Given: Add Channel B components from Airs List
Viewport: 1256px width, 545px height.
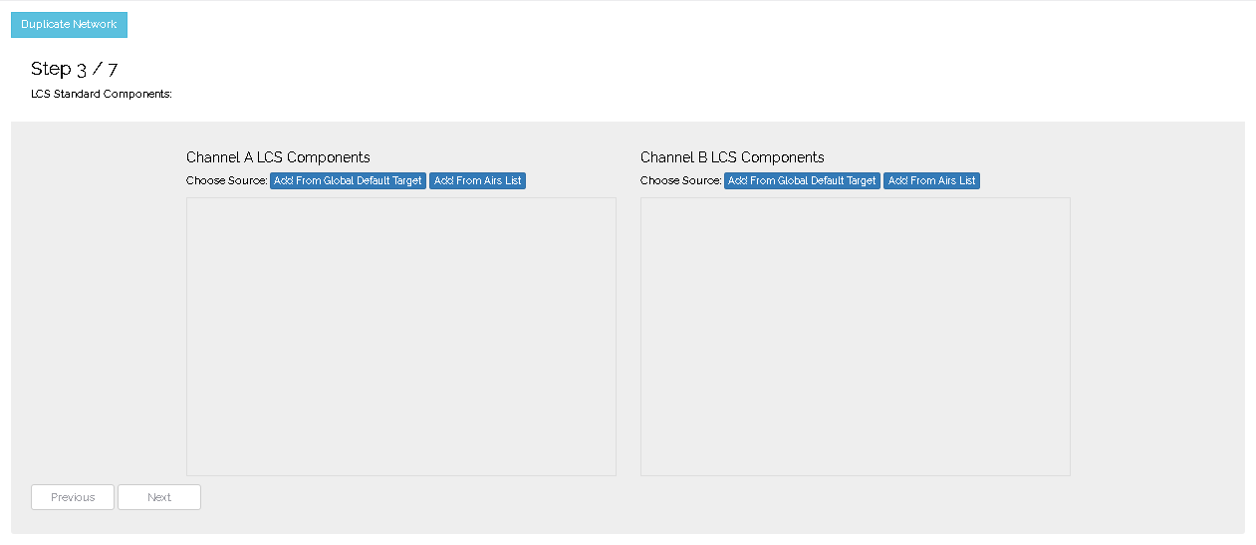Looking at the screenshot, I should [931, 180].
